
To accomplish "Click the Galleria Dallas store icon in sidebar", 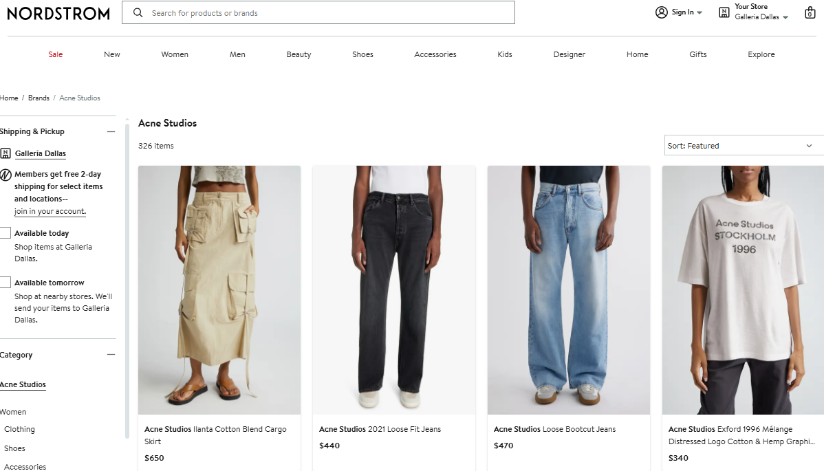I will (x=6, y=153).
